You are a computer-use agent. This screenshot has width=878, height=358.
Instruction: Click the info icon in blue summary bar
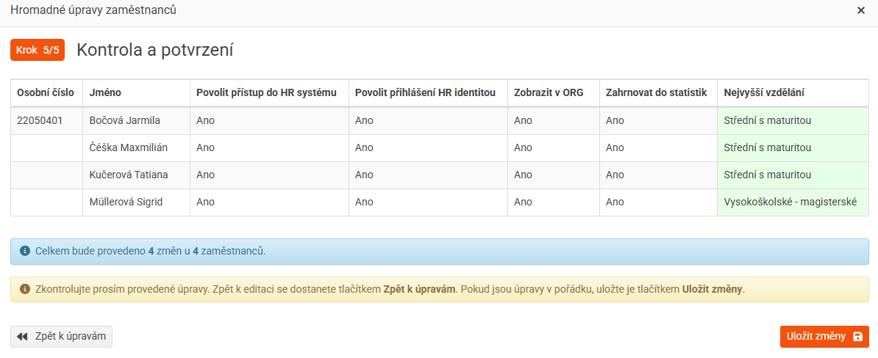pyautogui.click(x=24, y=251)
